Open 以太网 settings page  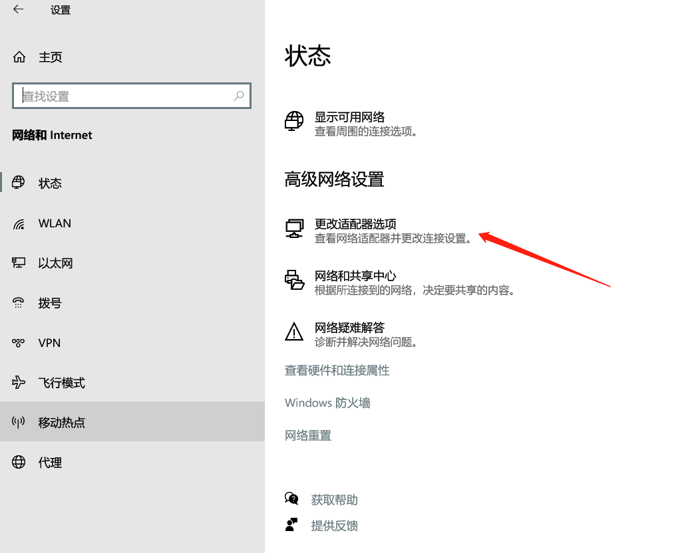coord(132,263)
